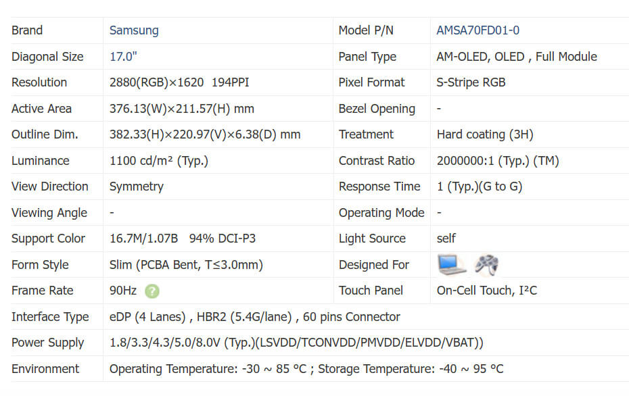Viewport: 629px width, 396px height.
Task: Click the Hard coating (3H) treatment value
Action: 485,134
